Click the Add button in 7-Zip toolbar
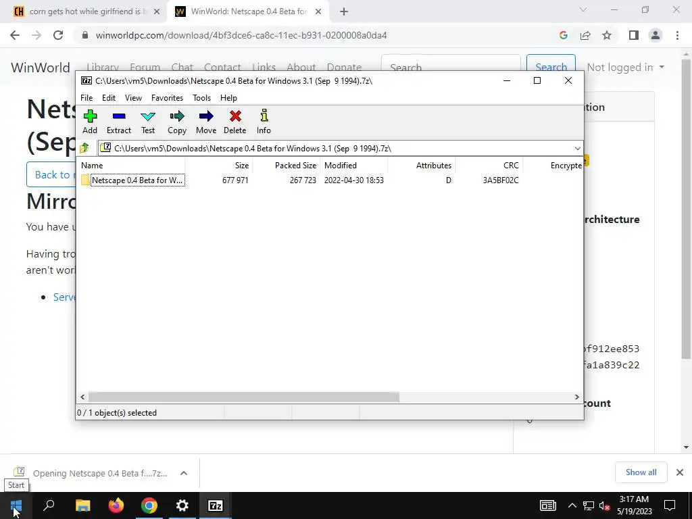Image resolution: width=692 pixels, height=519 pixels. click(90, 122)
